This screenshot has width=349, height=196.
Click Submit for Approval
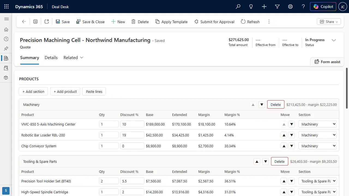[214, 22]
